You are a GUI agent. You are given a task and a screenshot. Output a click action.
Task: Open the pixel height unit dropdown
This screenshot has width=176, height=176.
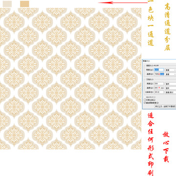tap(171, 74)
